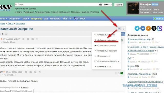164x93 pixels.
Task: Open the Инкубатор nav item
Action: click(x=36, y=19)
